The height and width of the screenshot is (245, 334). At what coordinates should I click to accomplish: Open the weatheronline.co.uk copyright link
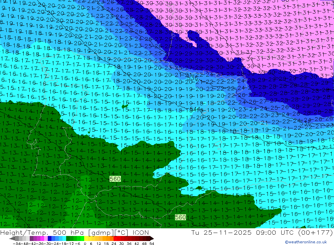coord(306,242)
